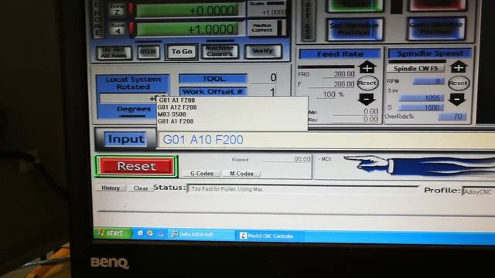
Task: Click the Units/Min value 0.00
Action: coord(355,111)
